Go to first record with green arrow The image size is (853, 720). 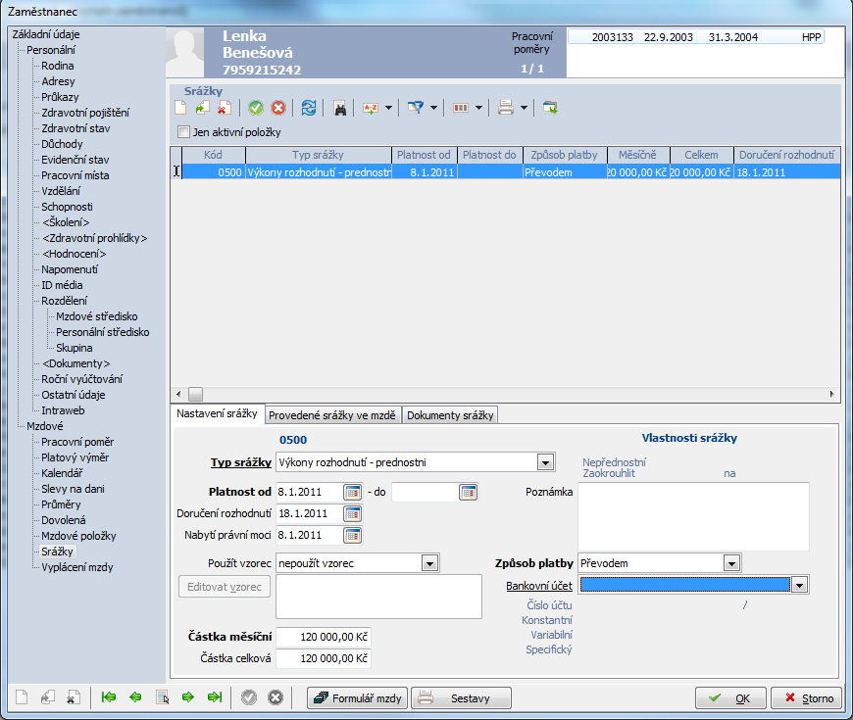109,697
